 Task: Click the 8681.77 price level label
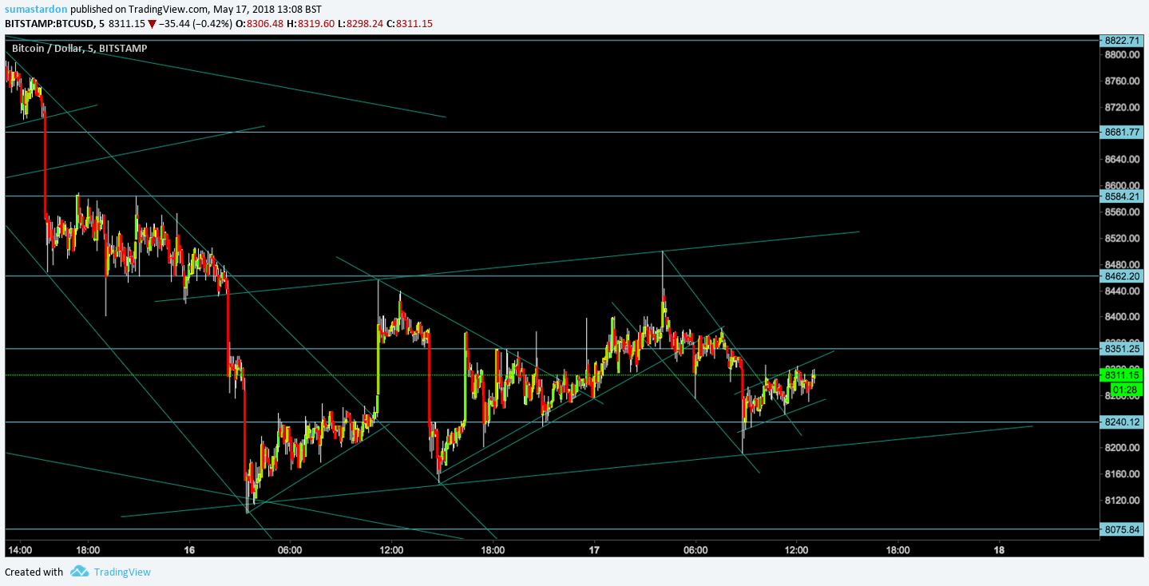(1123, 132)
